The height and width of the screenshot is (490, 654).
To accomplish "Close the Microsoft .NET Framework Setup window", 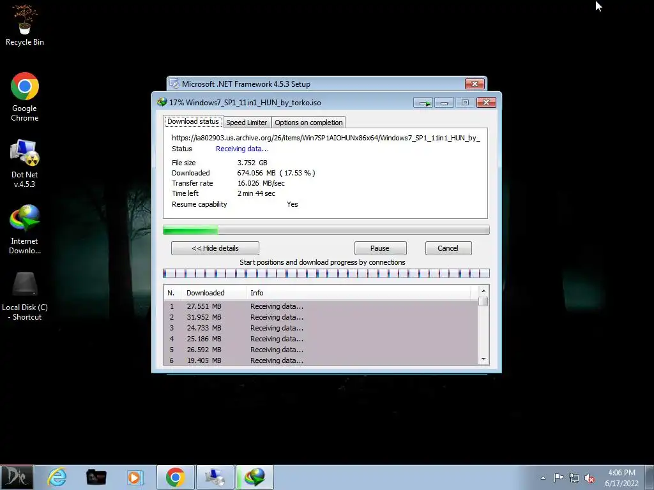I will [475, 84].
